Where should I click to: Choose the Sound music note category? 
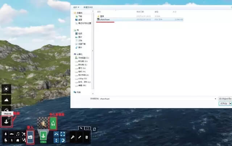coord(18,134)
